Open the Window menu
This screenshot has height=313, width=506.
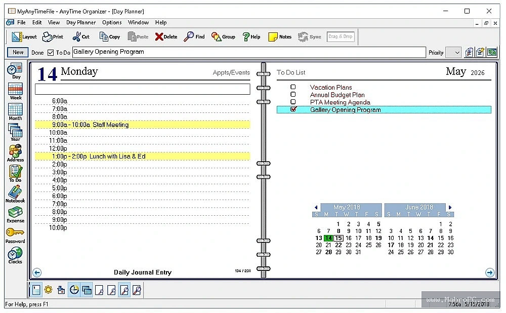point(139,23)
